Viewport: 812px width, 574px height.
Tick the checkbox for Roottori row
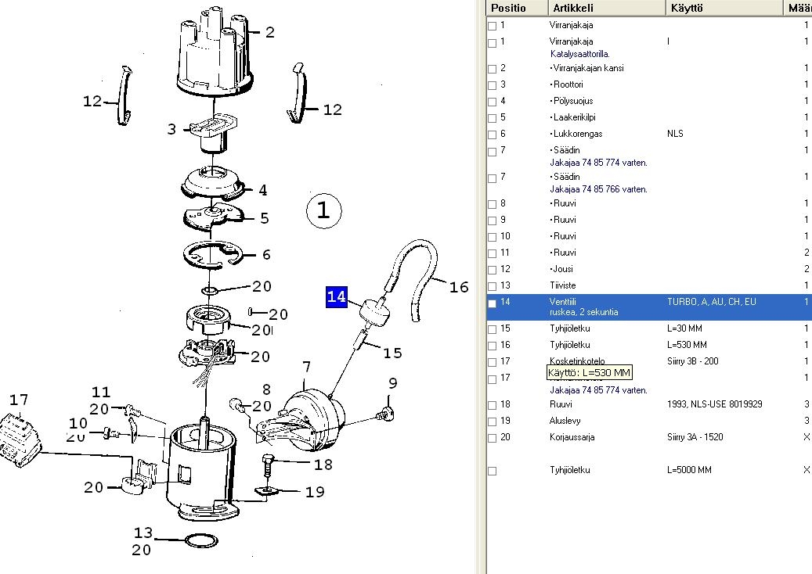(x=492, y=85)
